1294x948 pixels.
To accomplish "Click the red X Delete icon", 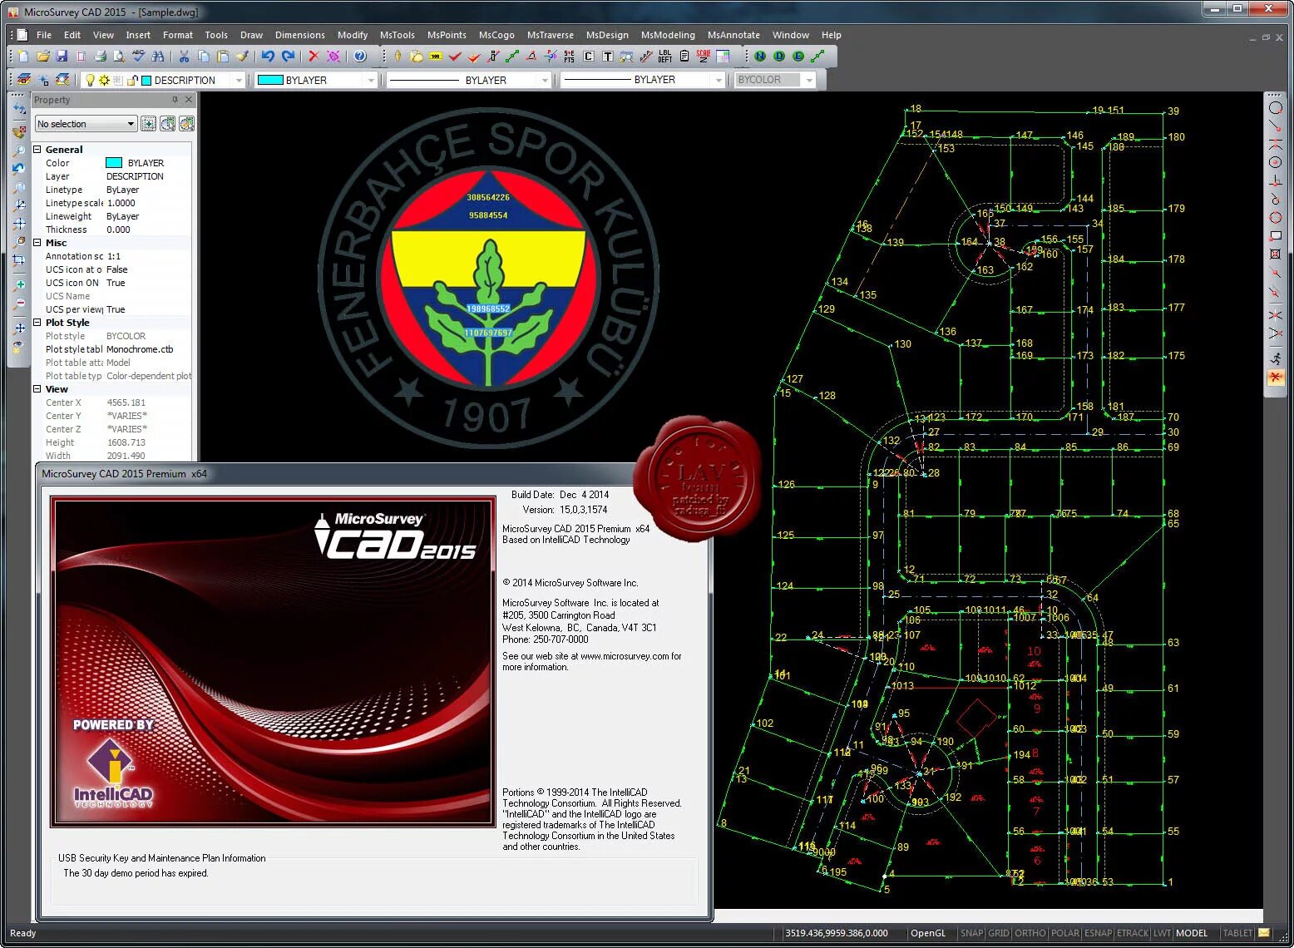I will 314,57.
